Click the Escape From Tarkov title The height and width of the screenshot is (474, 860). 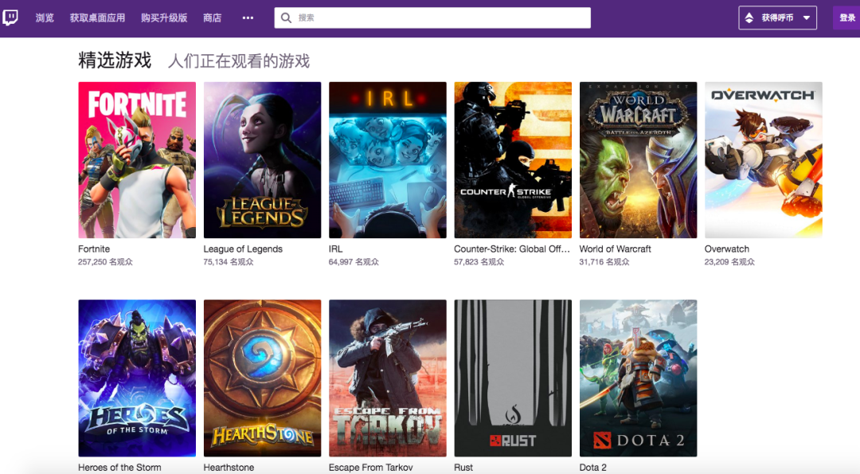[371, 468]
